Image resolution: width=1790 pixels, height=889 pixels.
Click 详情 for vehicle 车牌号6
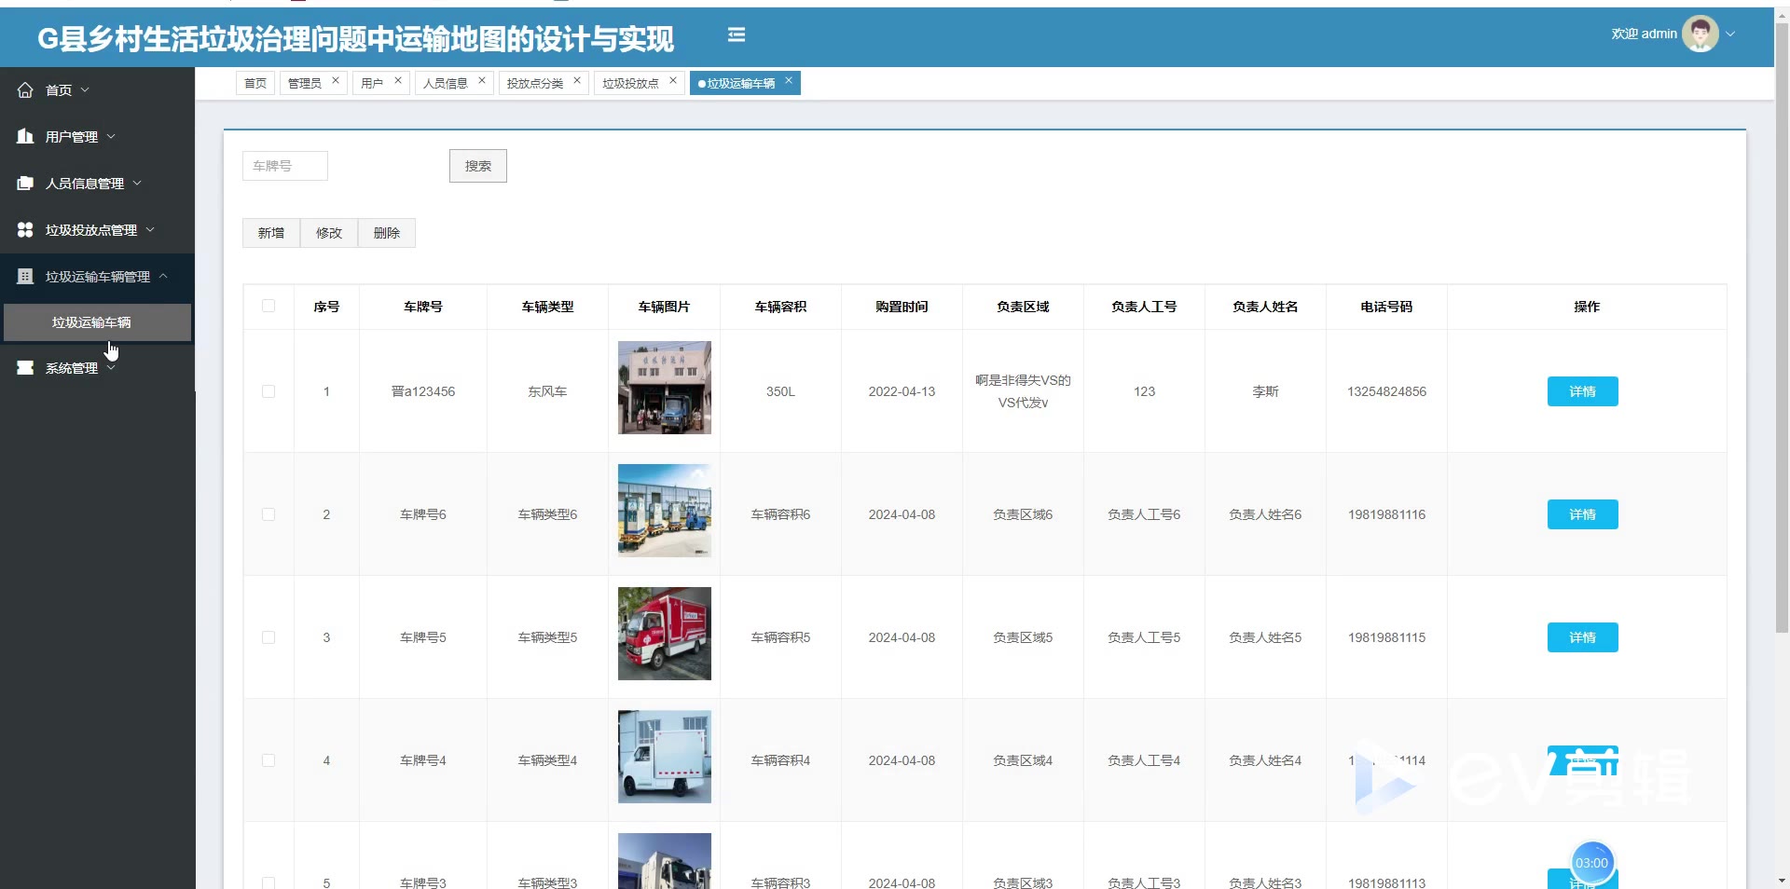1582,514
